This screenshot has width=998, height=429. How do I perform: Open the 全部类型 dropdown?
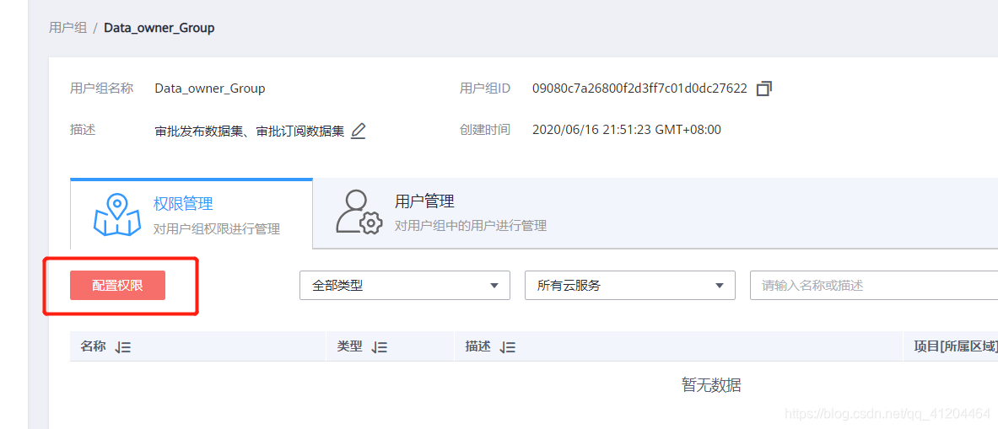[405, 286]
